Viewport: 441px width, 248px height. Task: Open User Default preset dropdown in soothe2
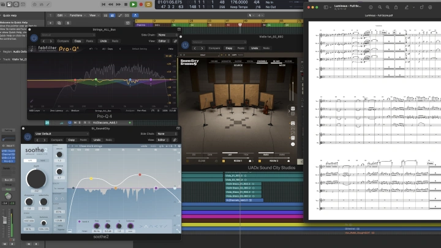[x=61, y=134]
